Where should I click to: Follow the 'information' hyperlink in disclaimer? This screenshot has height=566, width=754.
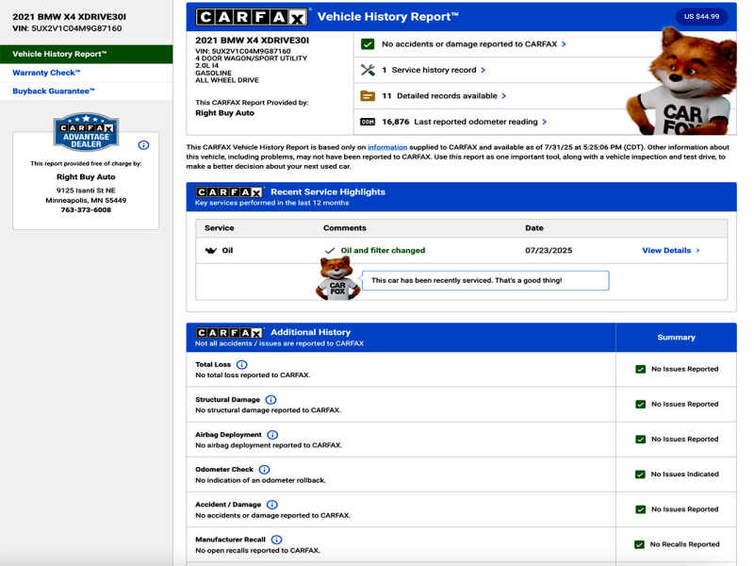(387, 147)
